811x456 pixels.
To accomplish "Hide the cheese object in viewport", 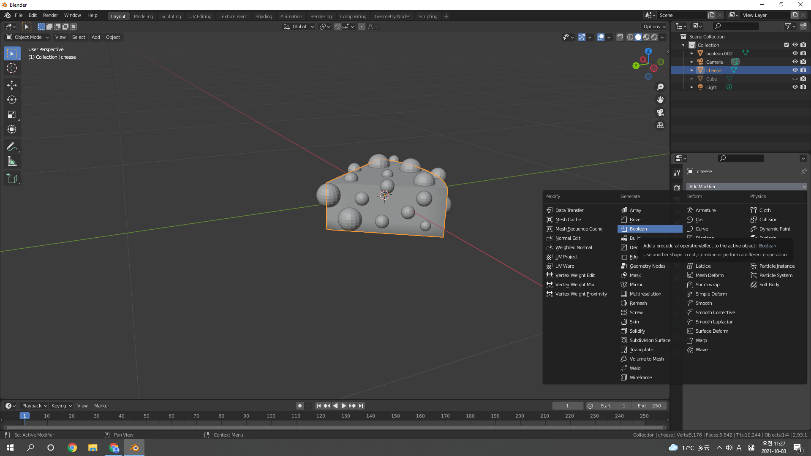I will coord(795,71).
